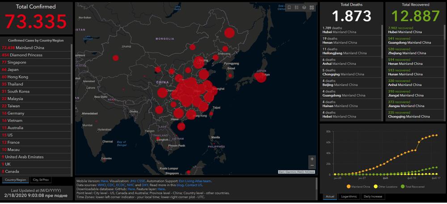Select the City, St/Prov list tab
Viewport: 447px width, 204px height.
click(x=41, y=180)
